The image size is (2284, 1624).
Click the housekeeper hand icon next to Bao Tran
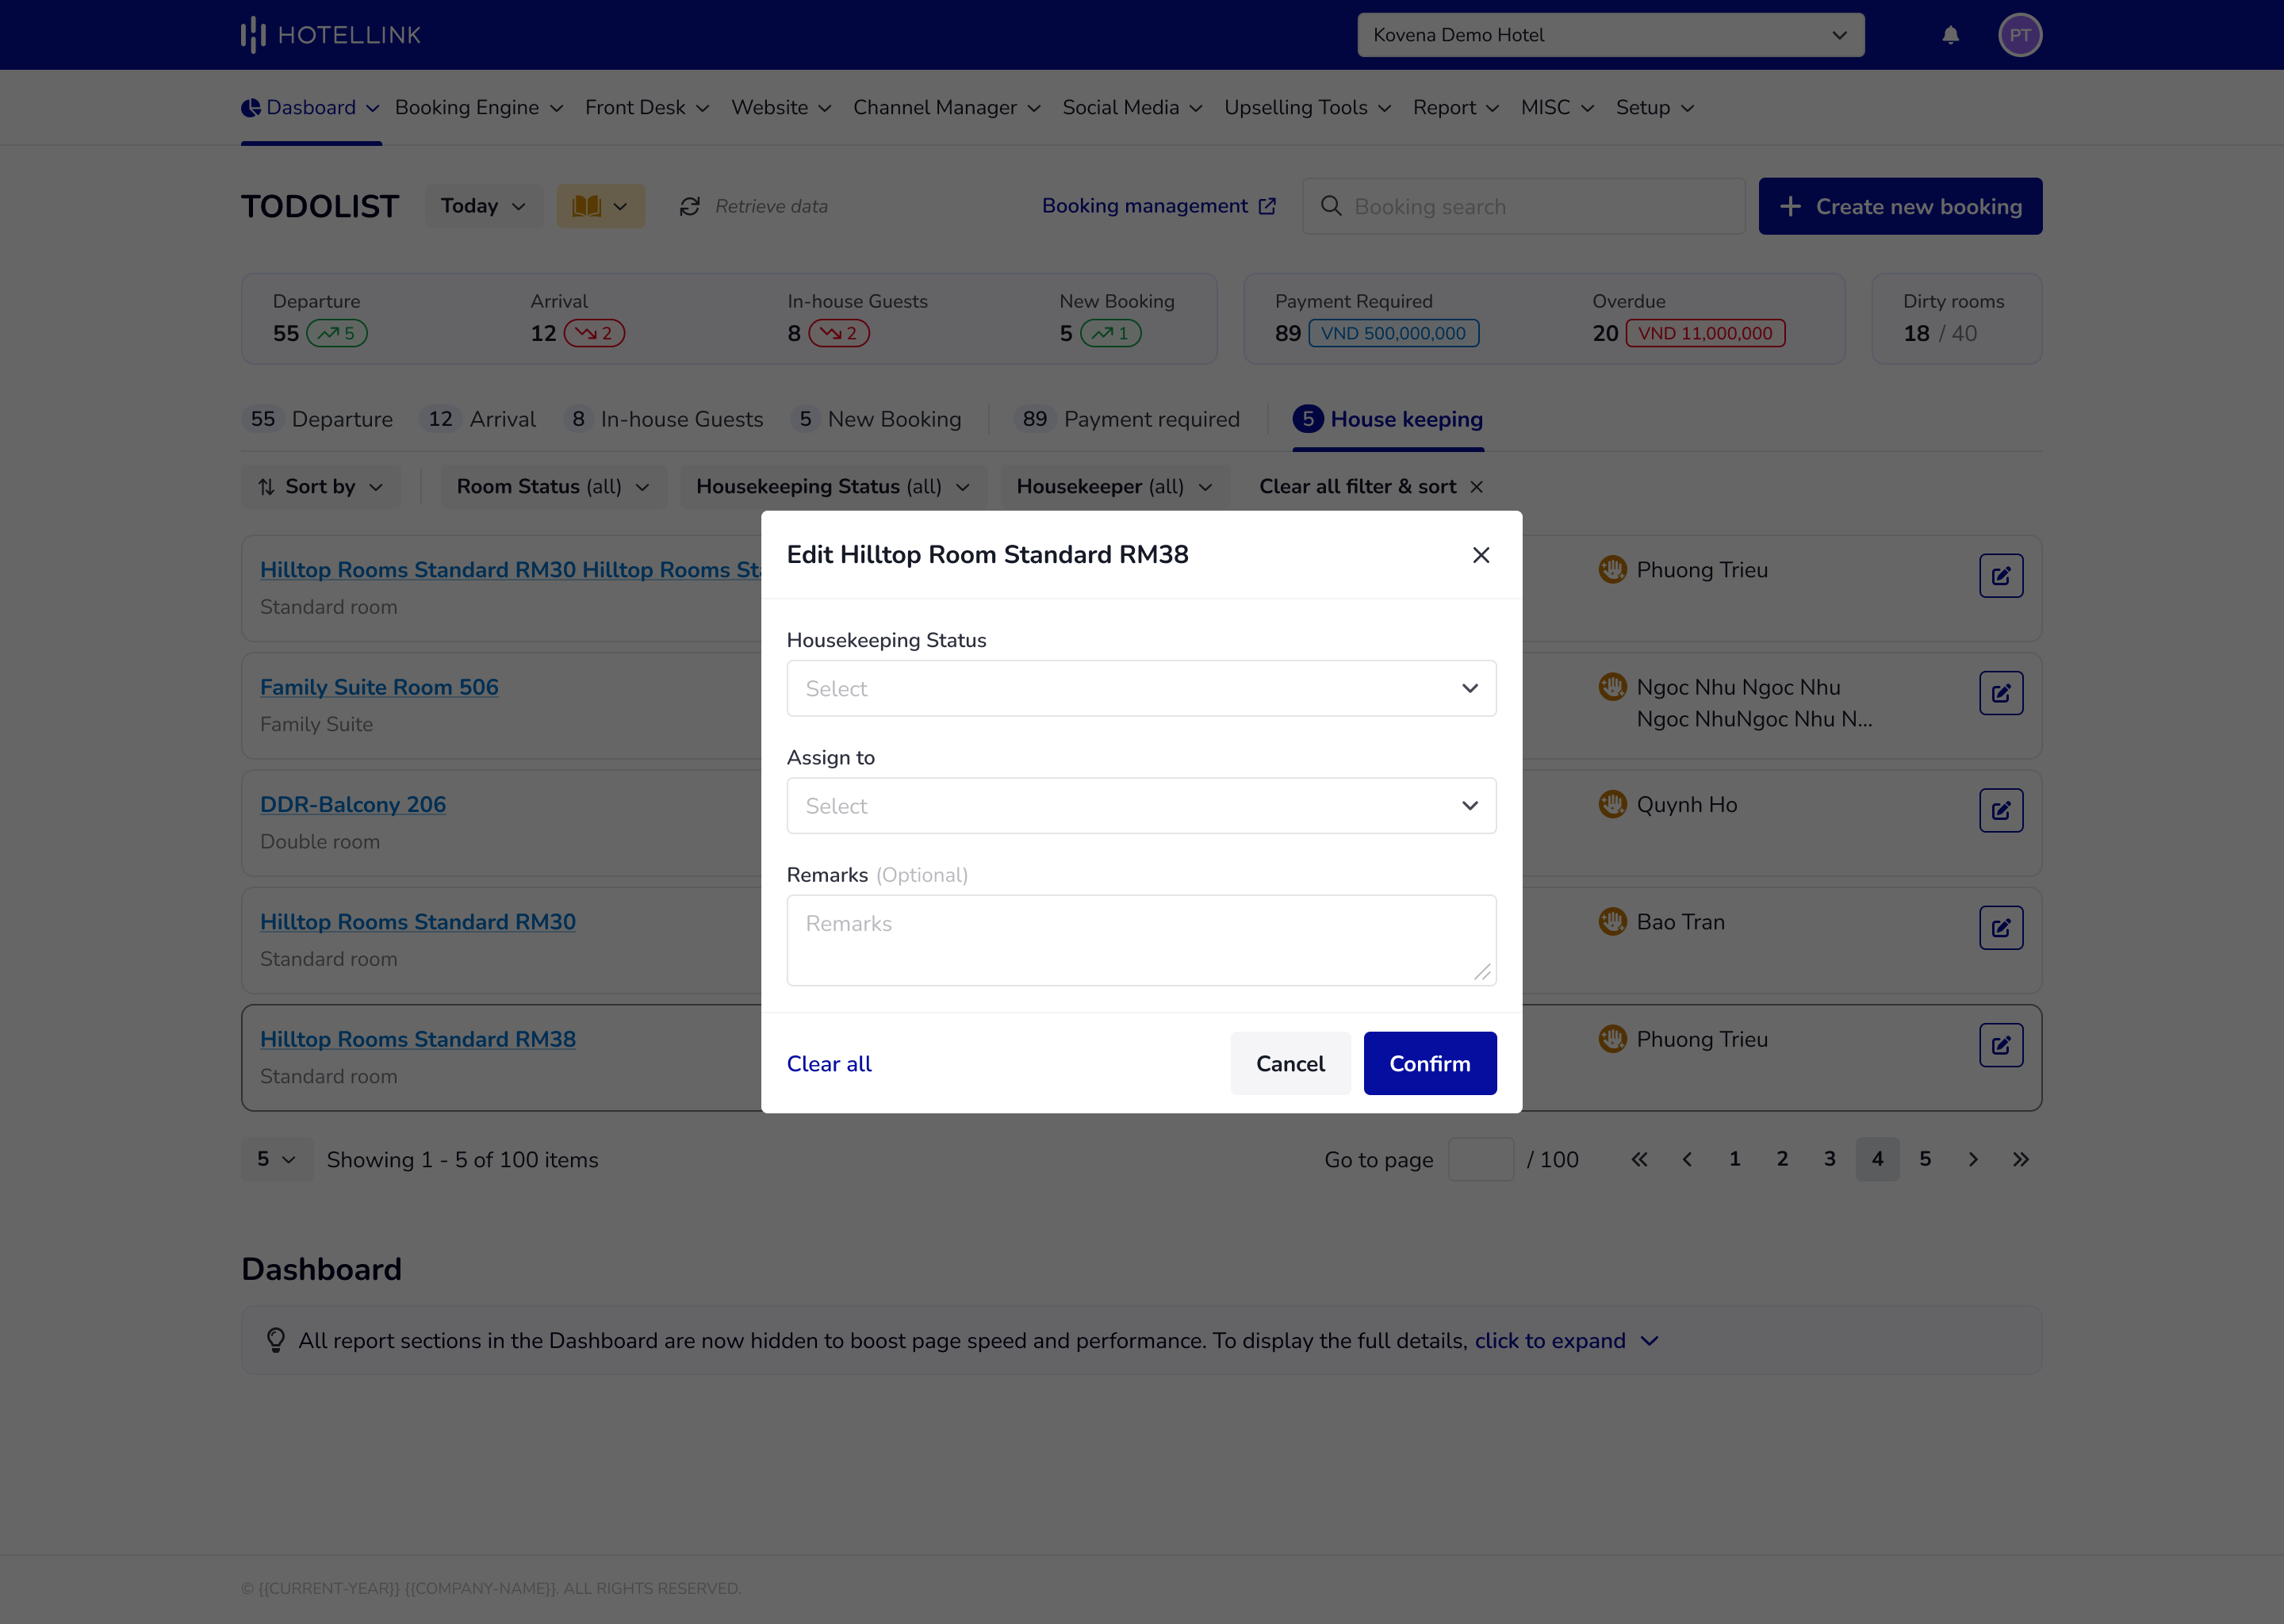[1612, 921]
